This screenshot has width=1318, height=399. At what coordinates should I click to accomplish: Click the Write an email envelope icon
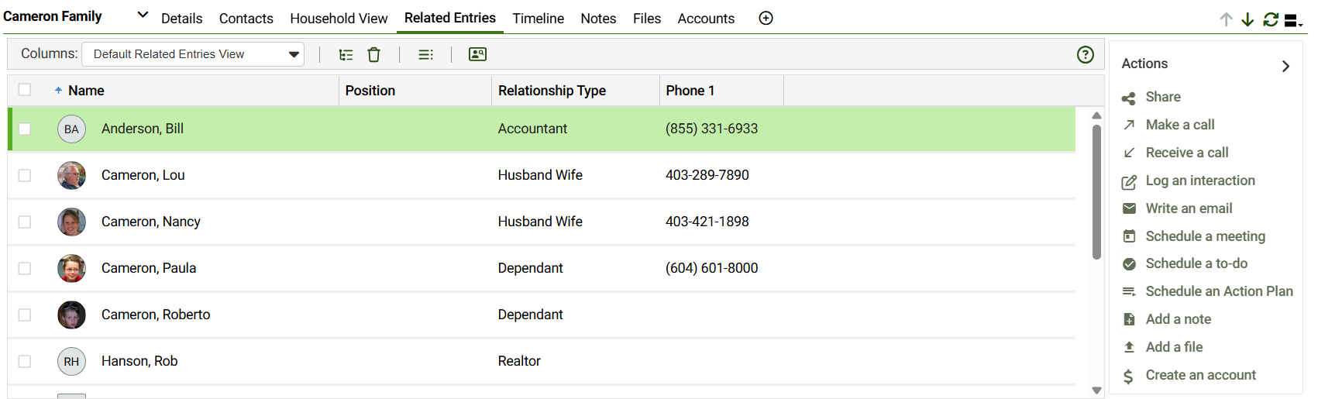pyautogui.click(x=1129, y=208)
